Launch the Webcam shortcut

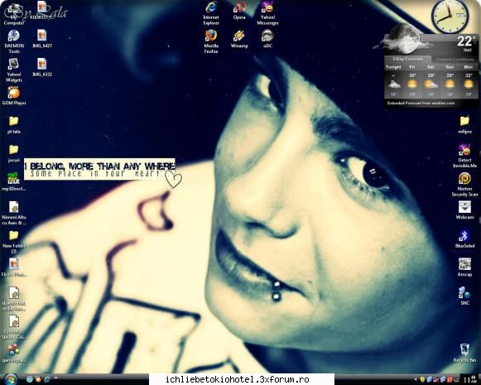[x=464, y=210]
